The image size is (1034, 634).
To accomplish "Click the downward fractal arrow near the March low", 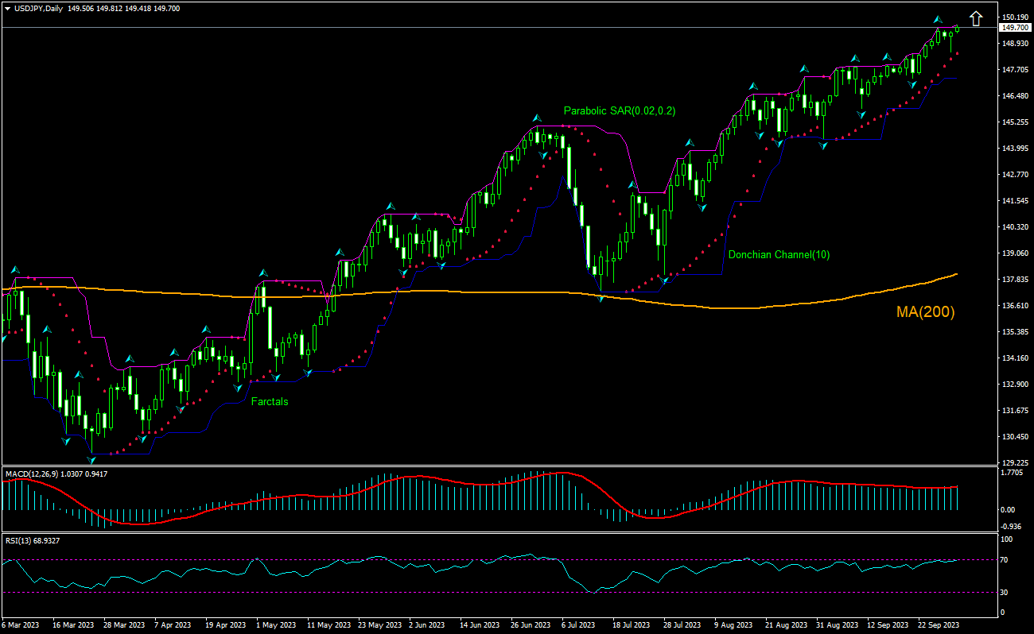I will (91, 458).
